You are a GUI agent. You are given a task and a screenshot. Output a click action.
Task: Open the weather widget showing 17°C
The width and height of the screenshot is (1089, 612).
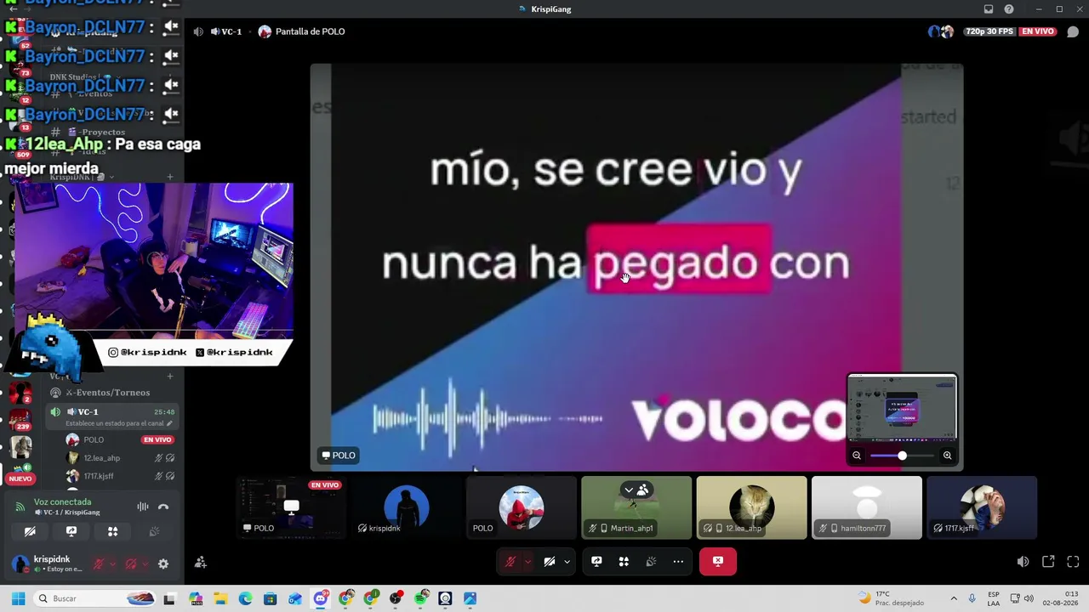[891, 598]
